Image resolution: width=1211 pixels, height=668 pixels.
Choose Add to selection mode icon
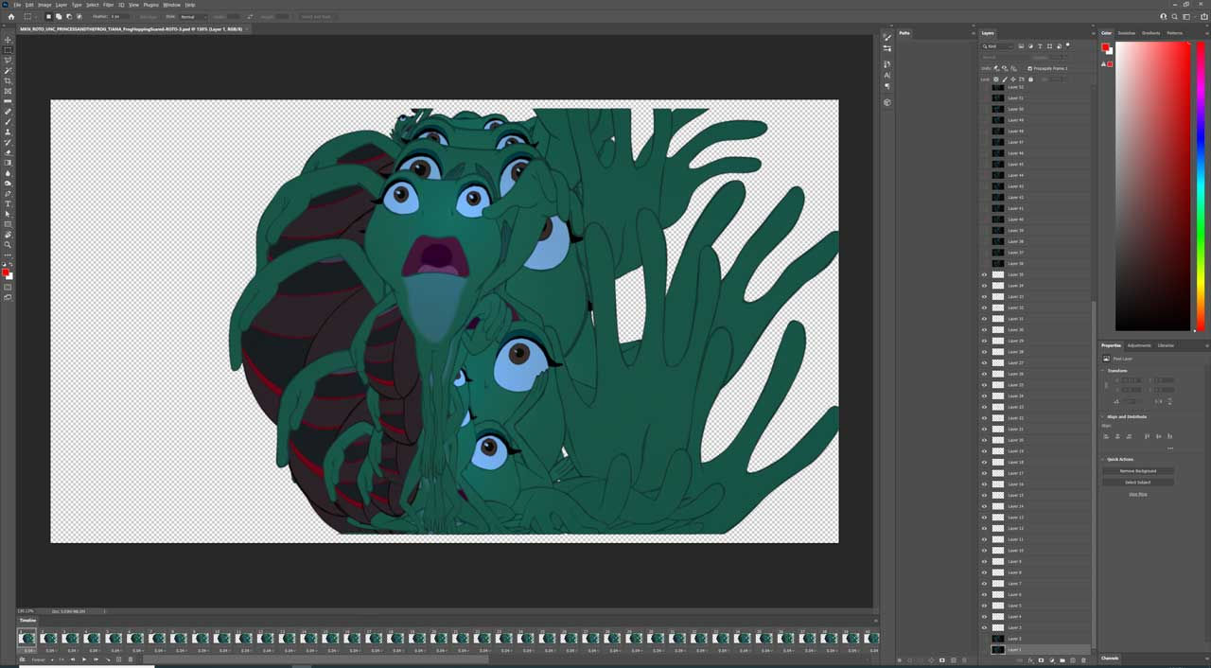click(57, 16)
